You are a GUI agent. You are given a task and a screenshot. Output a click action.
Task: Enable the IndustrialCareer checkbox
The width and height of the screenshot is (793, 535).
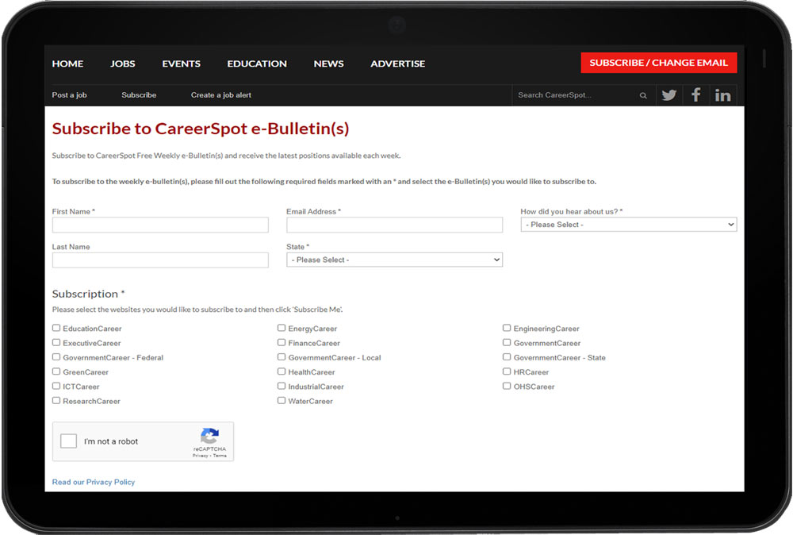(282, 387)
